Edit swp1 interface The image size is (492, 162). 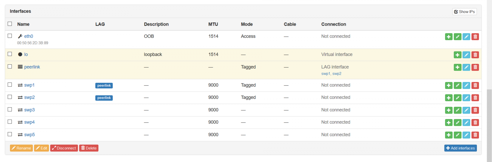(x=466, y=85)
